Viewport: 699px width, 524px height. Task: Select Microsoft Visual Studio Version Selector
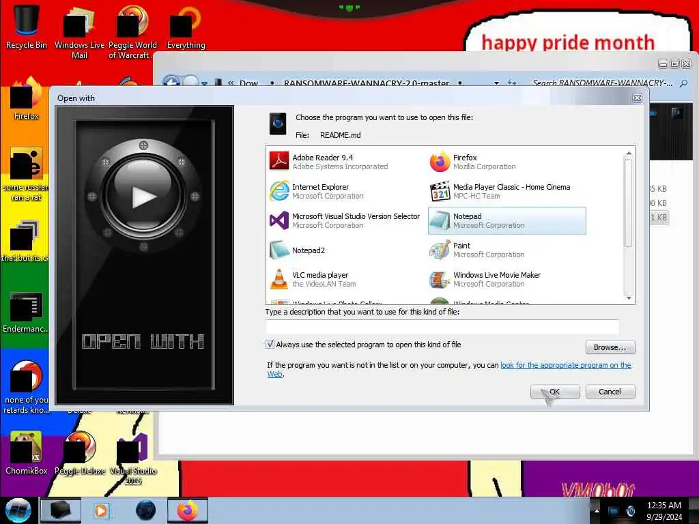click(345, 220)
